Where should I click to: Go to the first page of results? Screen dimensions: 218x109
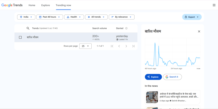(x=112, y=46)
